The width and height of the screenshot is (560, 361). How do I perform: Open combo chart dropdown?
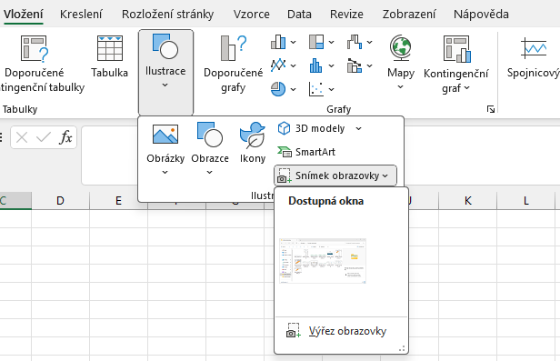click(x=359, y=65)
